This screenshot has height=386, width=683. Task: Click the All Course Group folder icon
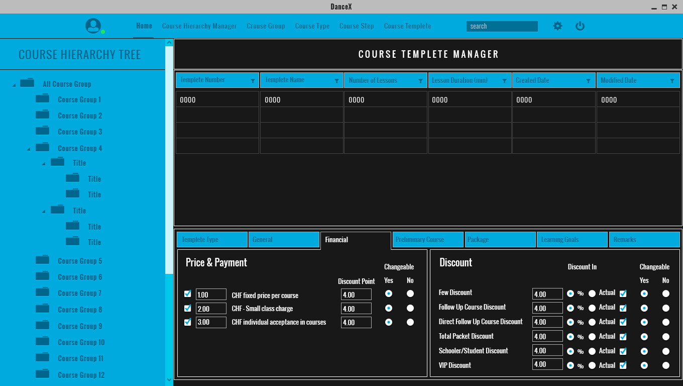click(27, 83)
